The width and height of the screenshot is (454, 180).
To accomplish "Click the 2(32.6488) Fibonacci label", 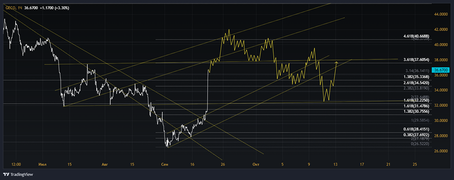I will click(419, 97).
